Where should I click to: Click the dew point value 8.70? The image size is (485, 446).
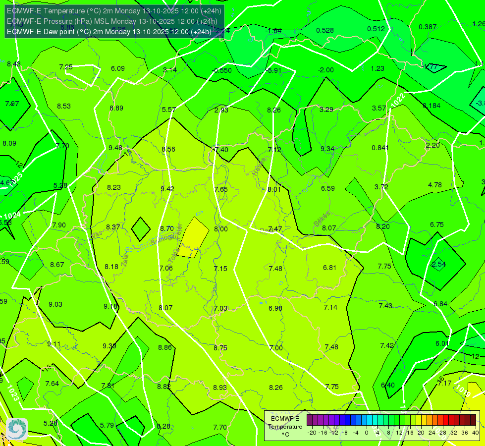(x=167, y=229)
